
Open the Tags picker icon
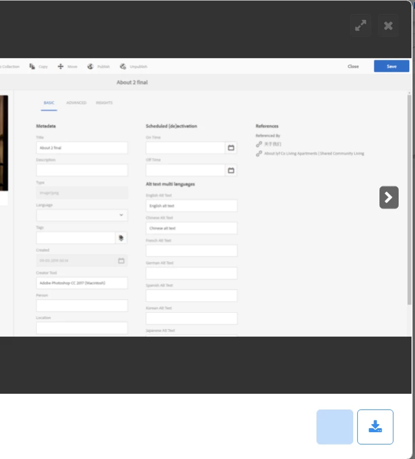[121, 238]
